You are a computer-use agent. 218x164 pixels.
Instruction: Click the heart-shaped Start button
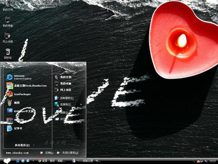click(x=7, y=161)
